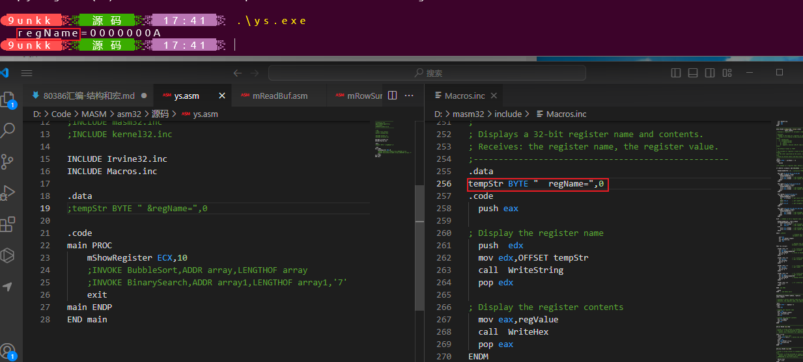The image size is (803, 362).
Task: Click the ENDM line 270
Action: pyautogui.click(x=478, y=357)
